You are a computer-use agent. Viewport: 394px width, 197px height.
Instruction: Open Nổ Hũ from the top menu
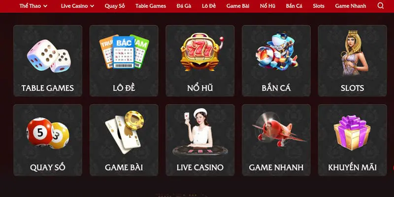coord(267,6)
